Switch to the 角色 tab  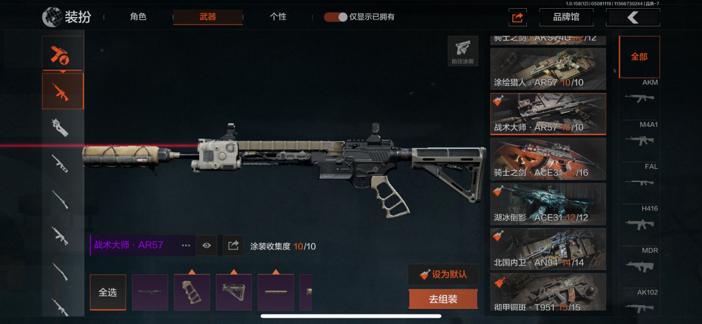point(138,17)
